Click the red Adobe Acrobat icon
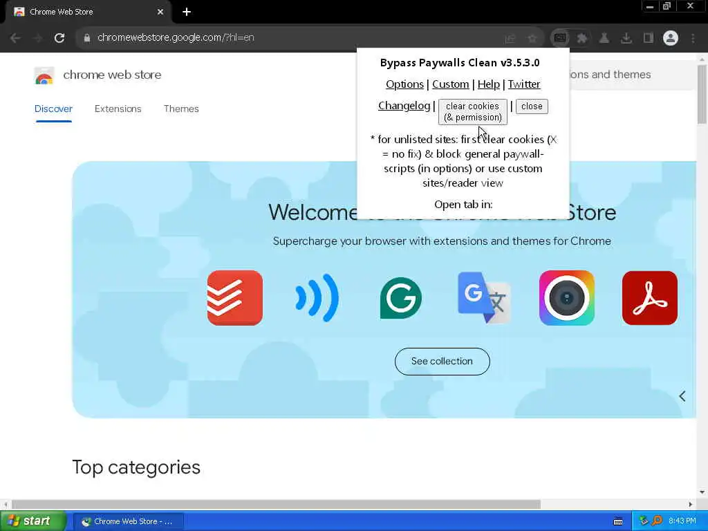Viewport: 708px width, 531px height. (x=650, y=298)
